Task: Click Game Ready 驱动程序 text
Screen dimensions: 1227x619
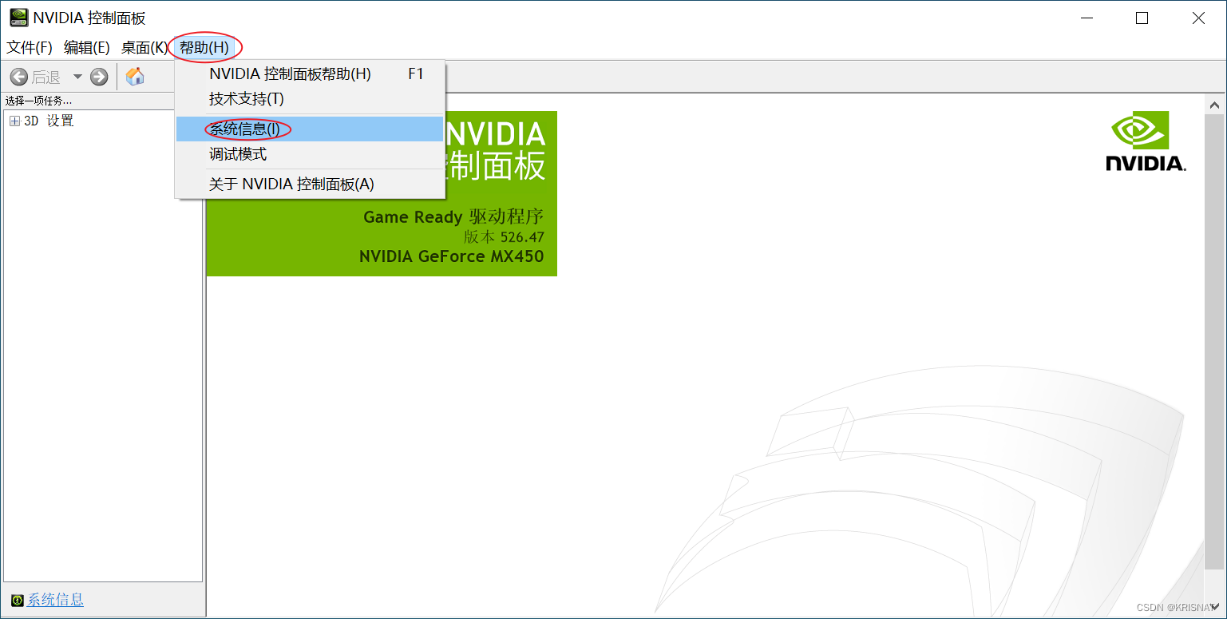Action: (453, 216)
